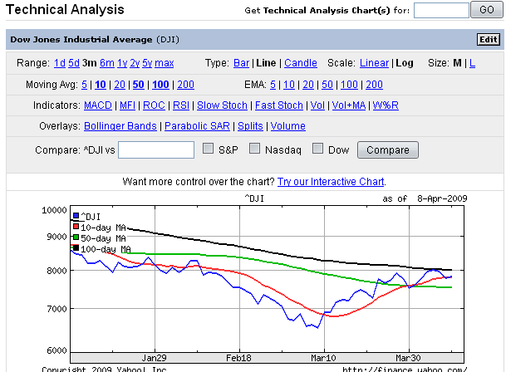This screenshot has width=506, height=372.
Task: Toggle the 10-day moving average
Action: click(101, 85)
